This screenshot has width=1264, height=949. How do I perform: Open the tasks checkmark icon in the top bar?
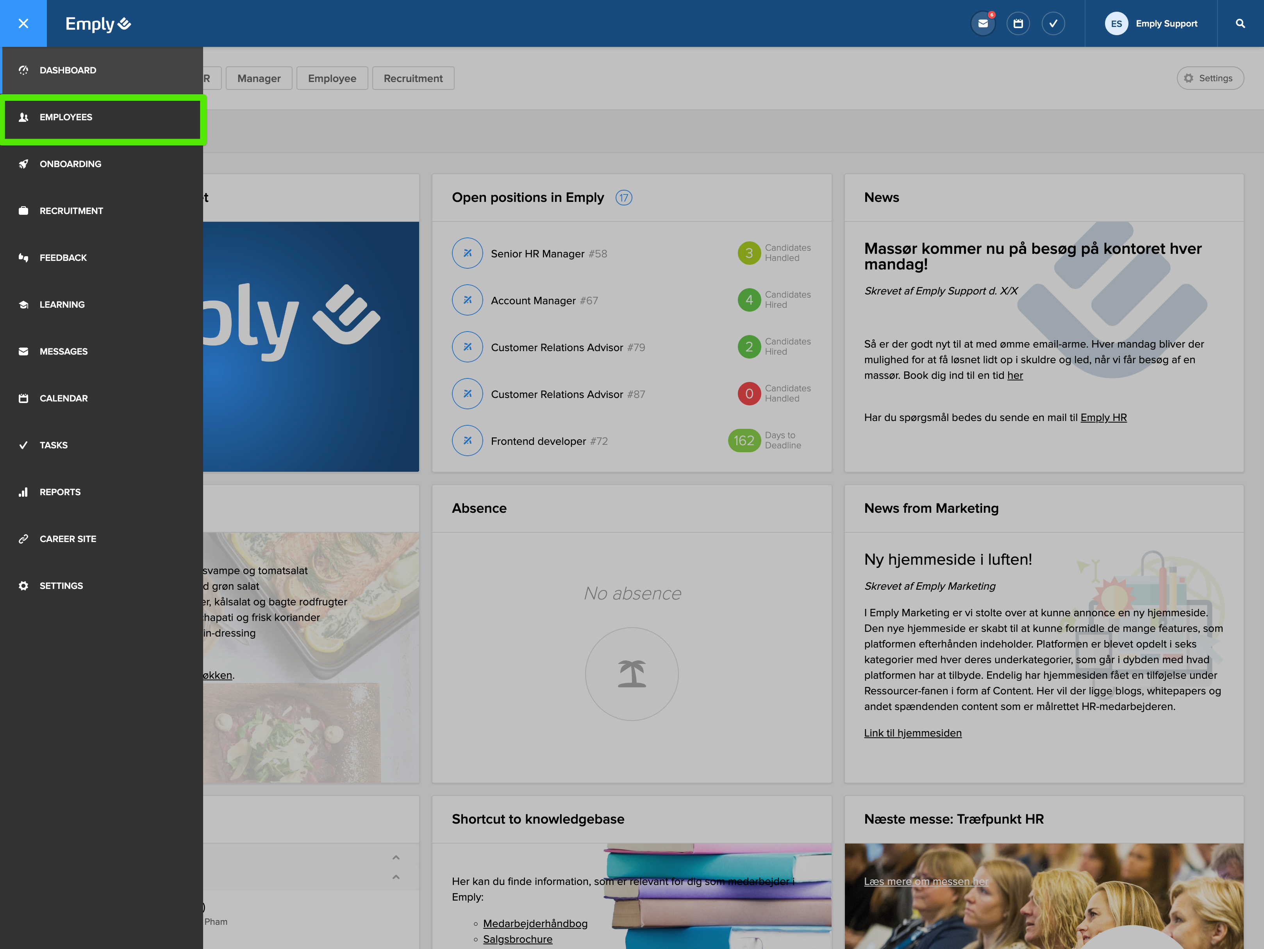point(1053,23)
